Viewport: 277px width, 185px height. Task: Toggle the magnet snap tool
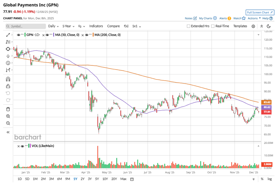(8, 79)
